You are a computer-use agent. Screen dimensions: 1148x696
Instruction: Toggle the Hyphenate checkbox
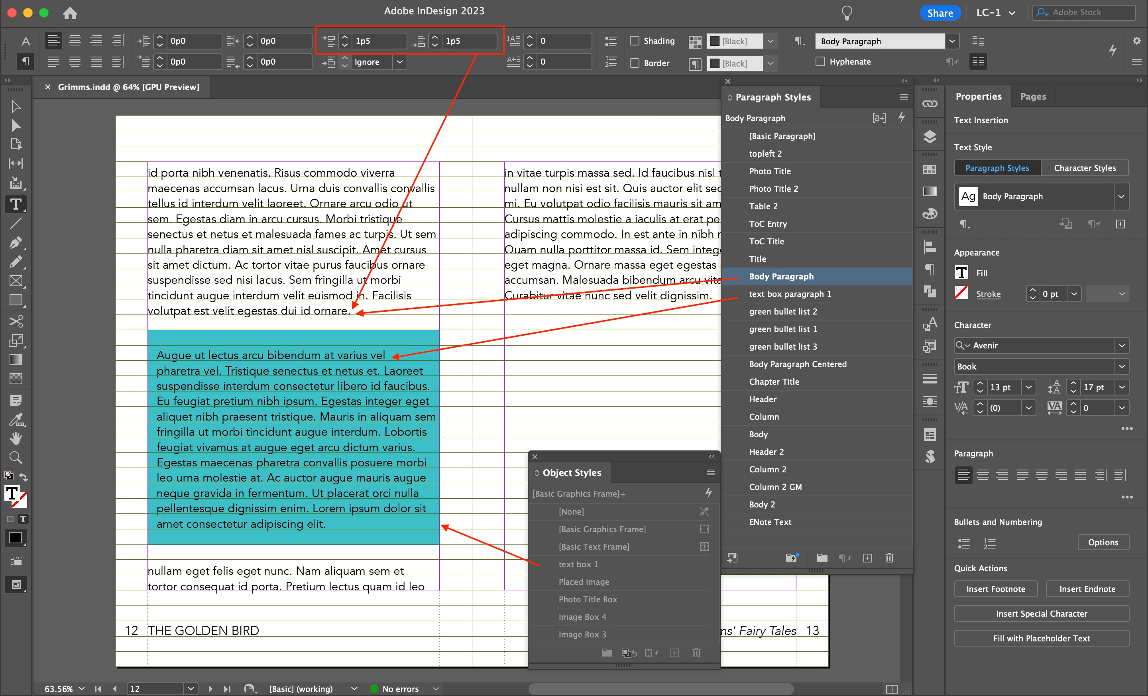click(x=820, y=61)
